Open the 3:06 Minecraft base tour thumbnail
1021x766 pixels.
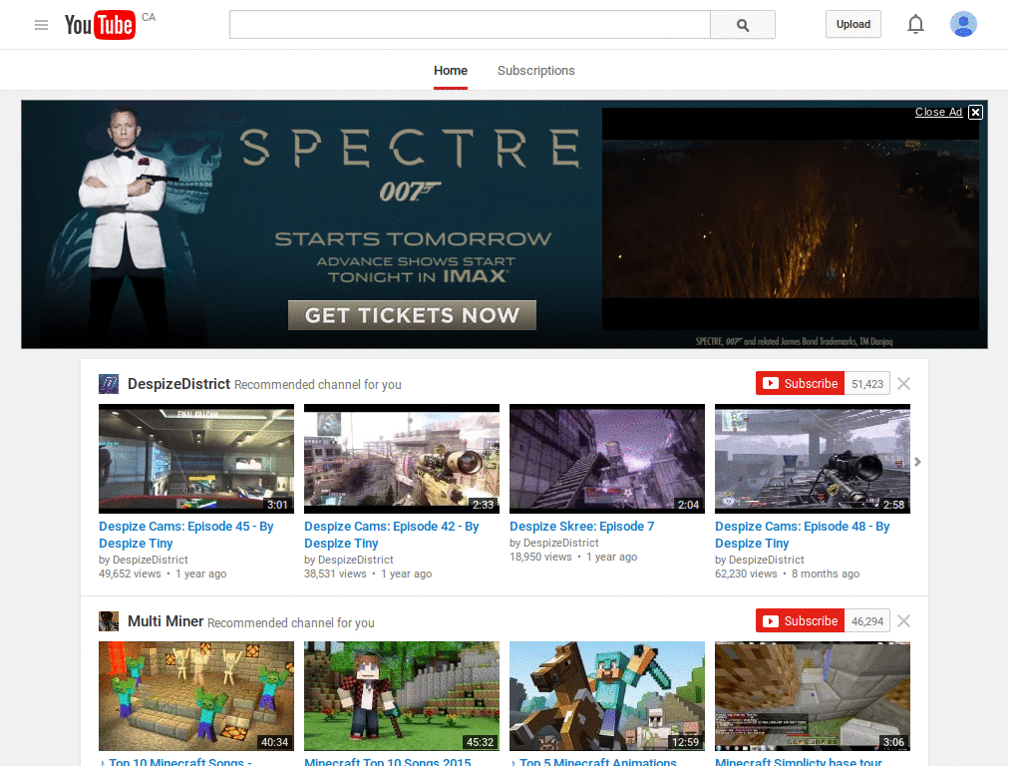[x=813, y=696]
